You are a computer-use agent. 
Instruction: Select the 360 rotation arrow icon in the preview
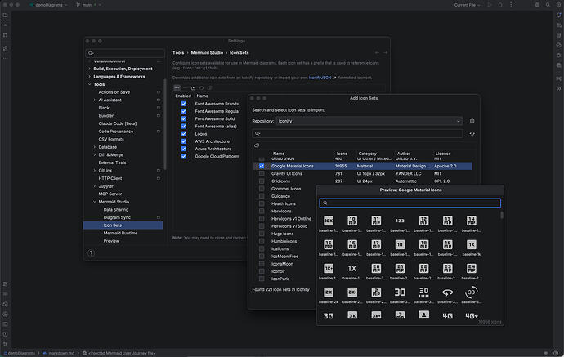pyautogui.click(x=447, y=292)
